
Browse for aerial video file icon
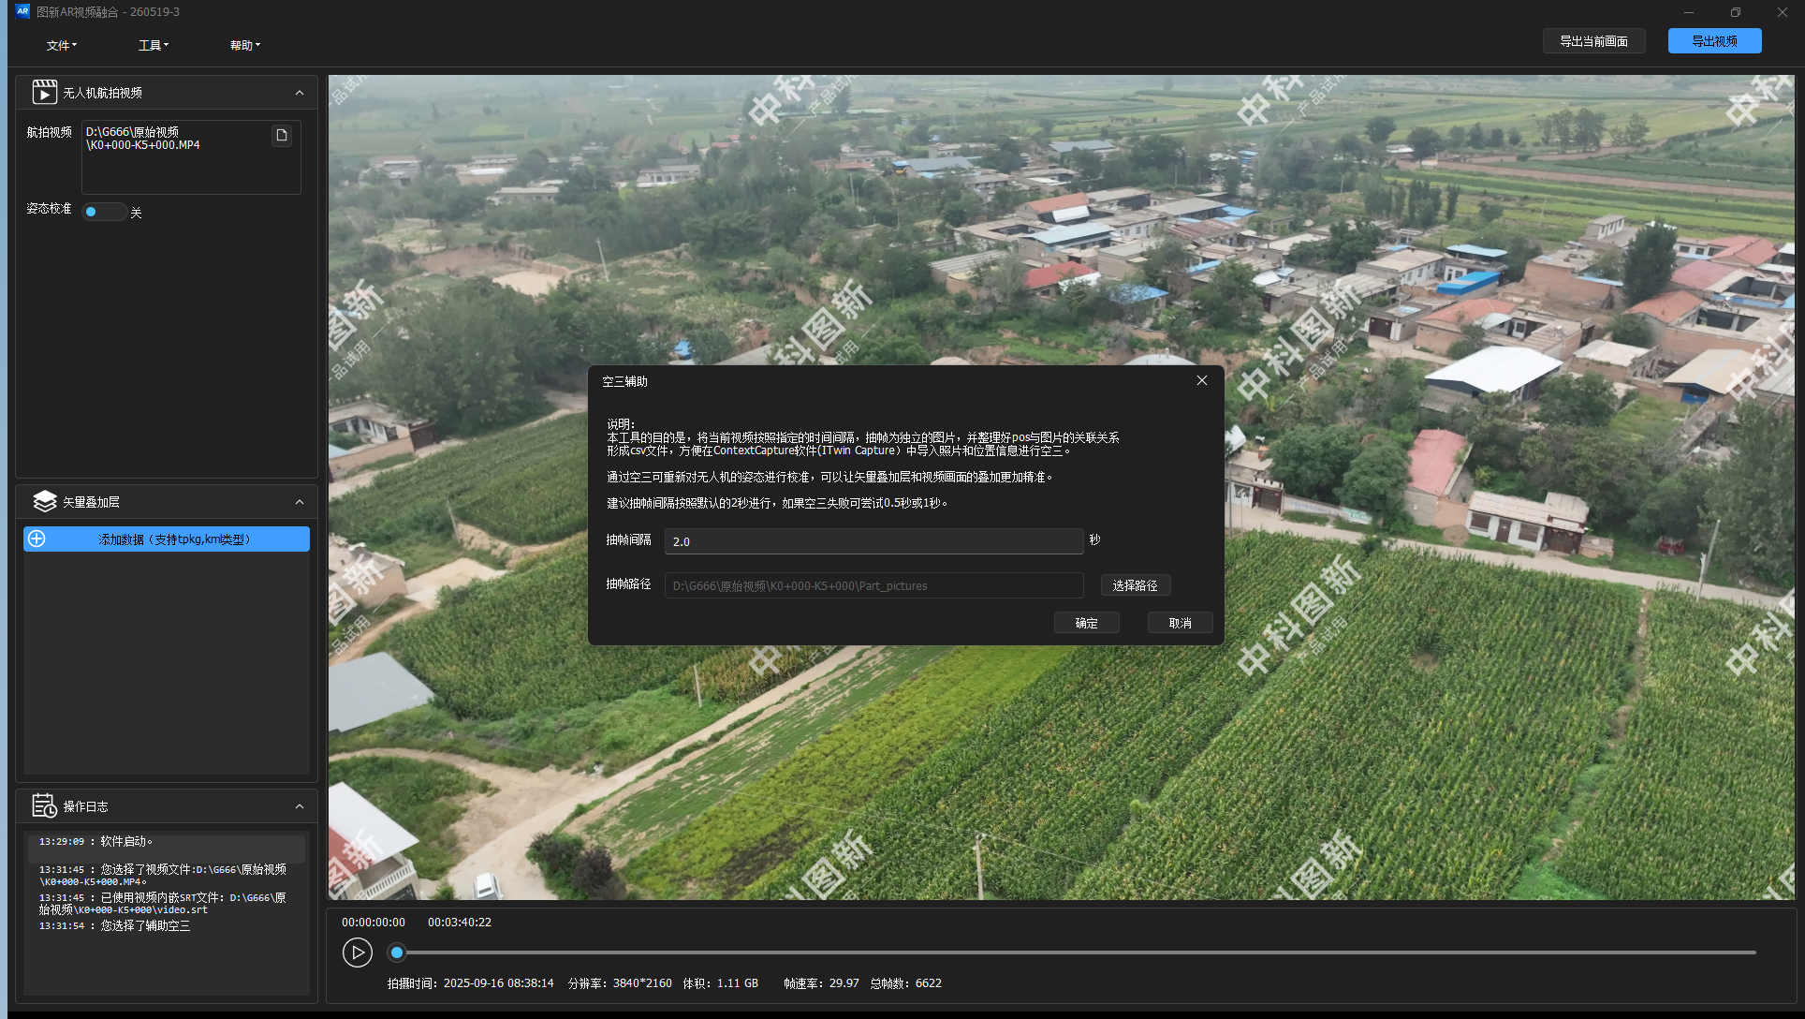point(281,136)
